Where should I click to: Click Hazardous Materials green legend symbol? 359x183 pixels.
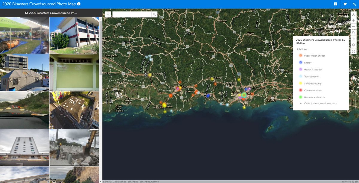tap(300, 97)
